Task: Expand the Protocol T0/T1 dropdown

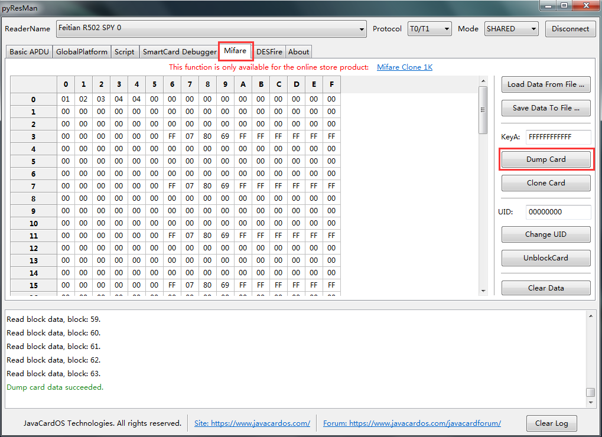Action: pyautogui.click(x=429, y=28)
